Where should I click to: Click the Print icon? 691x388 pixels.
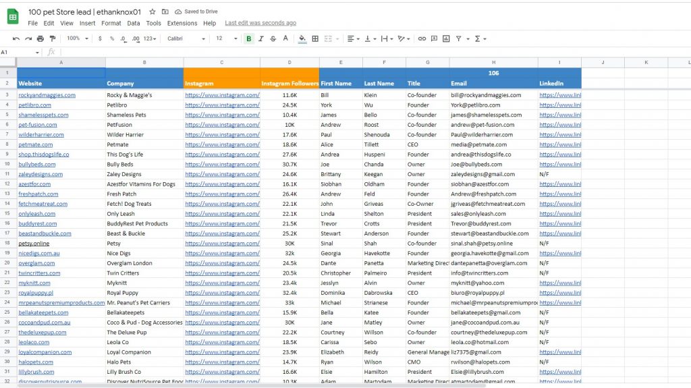40,39
